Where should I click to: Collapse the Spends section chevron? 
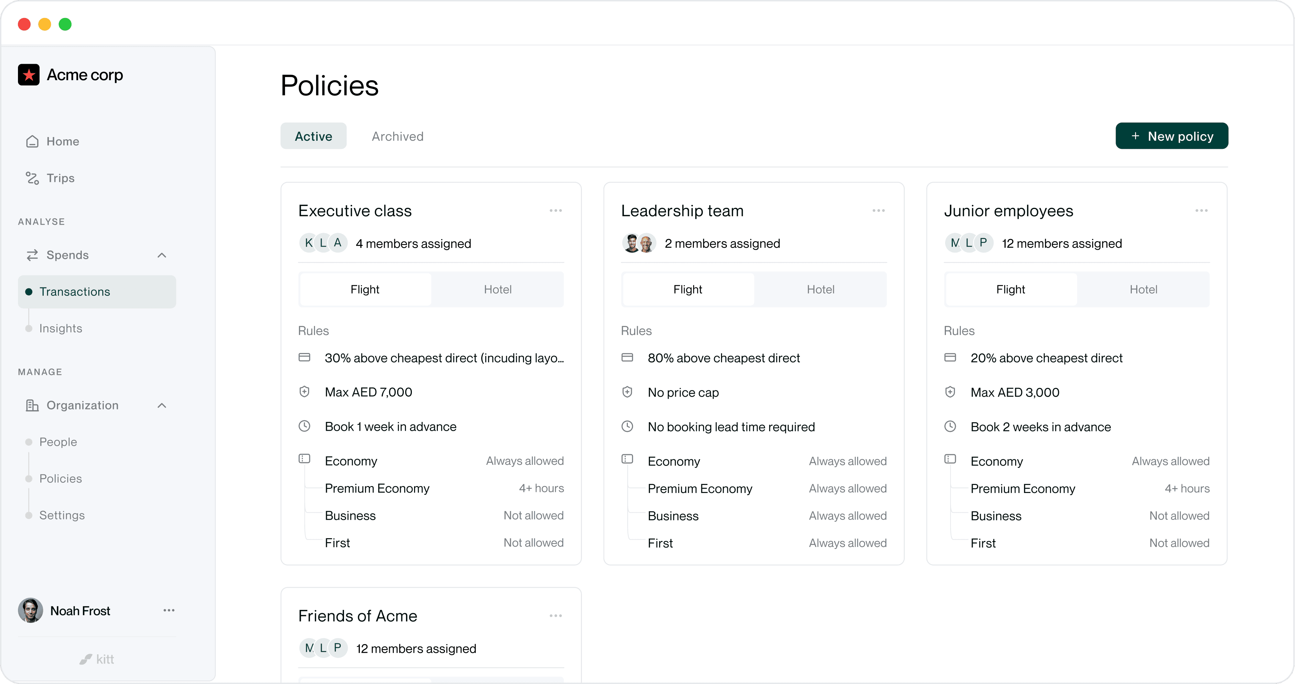[162, 255]
